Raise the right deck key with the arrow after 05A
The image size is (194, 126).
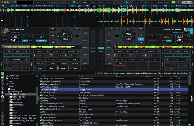pyautogui.click(x=171, y=37)
